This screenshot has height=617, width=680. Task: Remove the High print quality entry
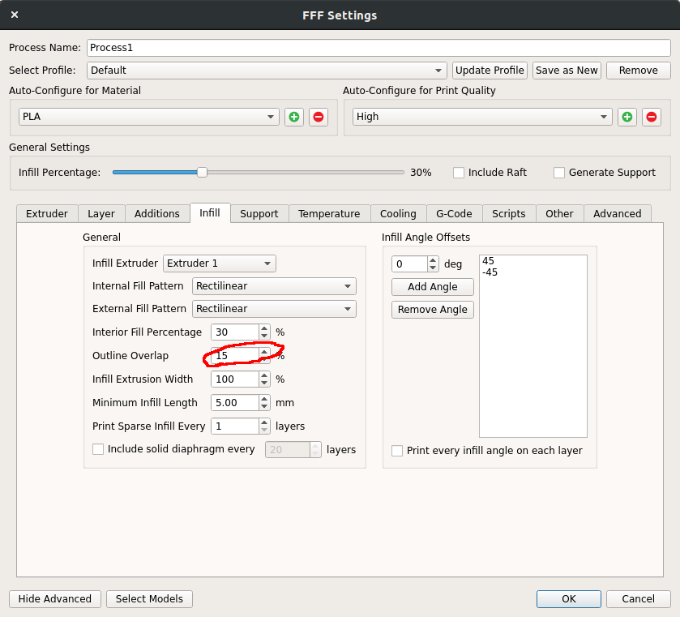click(x=652, y=117)
